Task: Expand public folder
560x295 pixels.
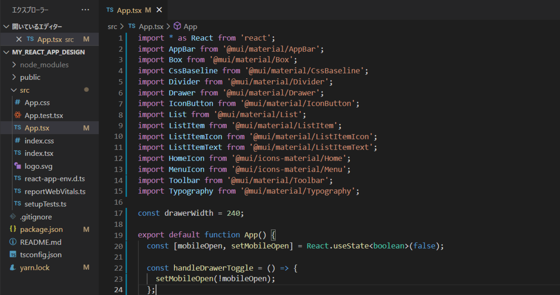Action: coord(13,77)
